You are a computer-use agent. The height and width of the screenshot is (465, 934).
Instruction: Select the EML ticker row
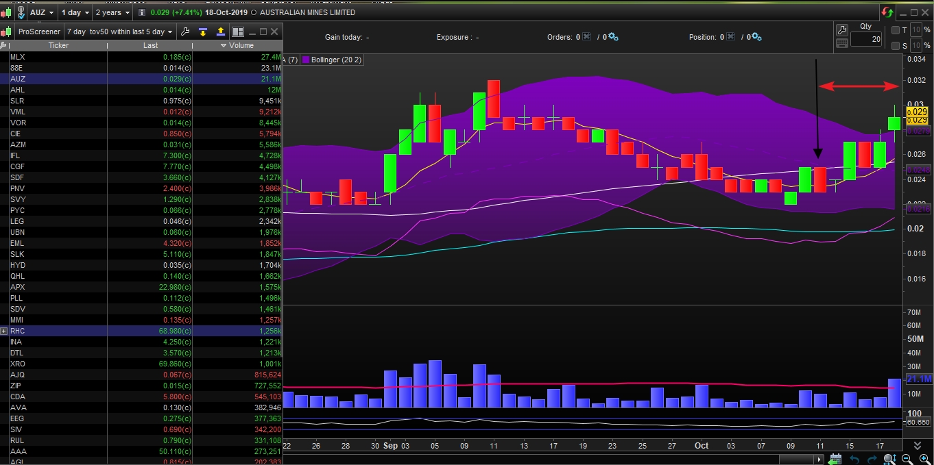[141, 243]
